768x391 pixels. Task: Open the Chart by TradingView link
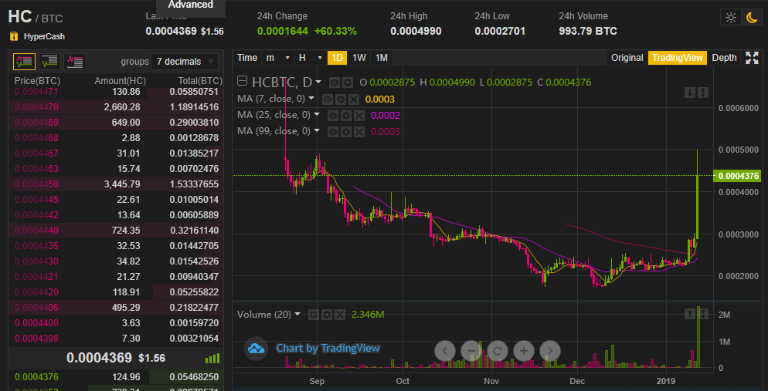pyautogui.click(x=328, y=348)
